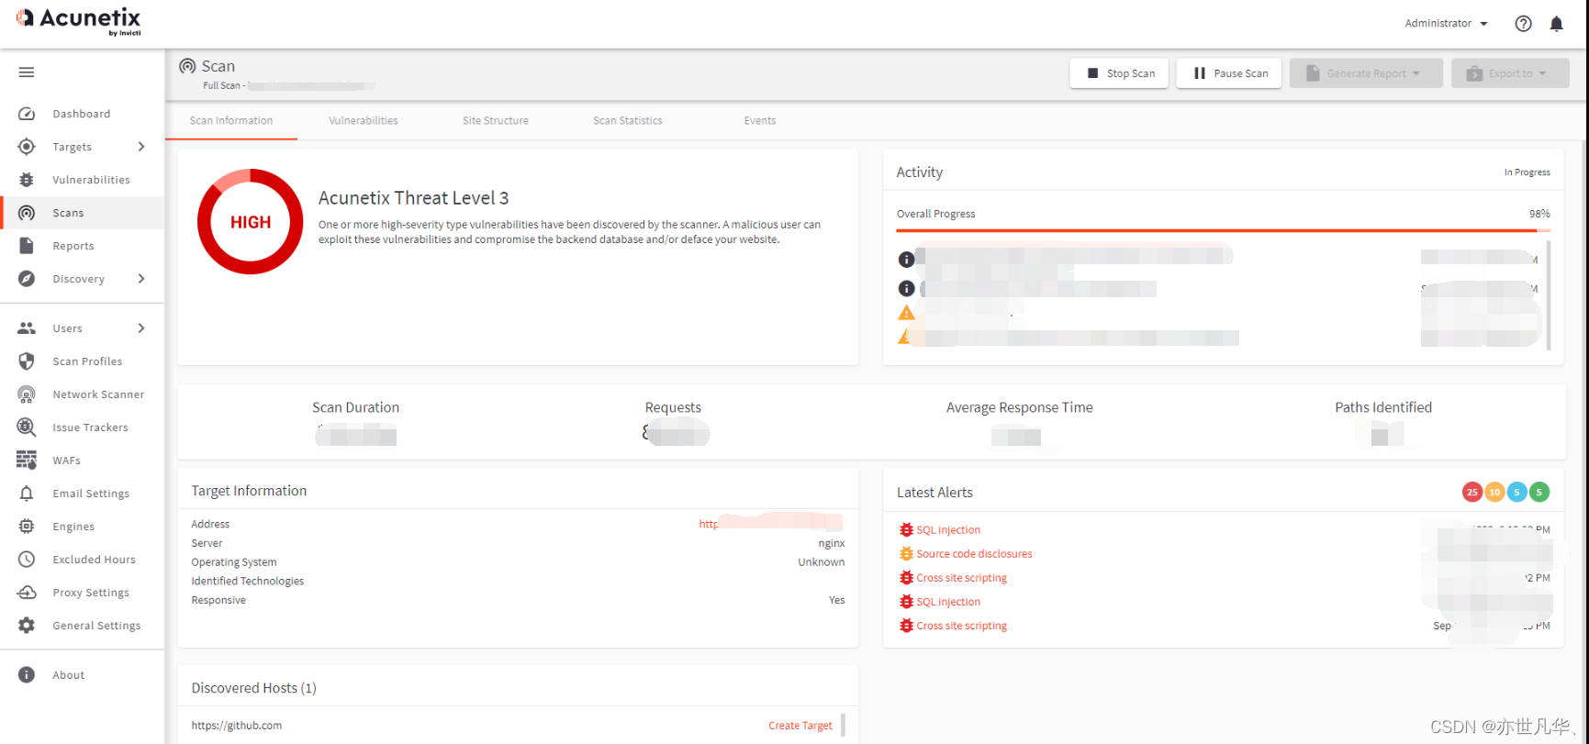The height and width of the screenshot is (744, 1589).
Task: Click the WAFs firewall icon
Action: (x=27, y=461)
